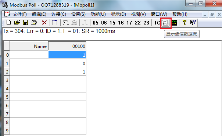Click the Name cell in row 0
This screenshot has height=136, width=222.
coord(29,54)
